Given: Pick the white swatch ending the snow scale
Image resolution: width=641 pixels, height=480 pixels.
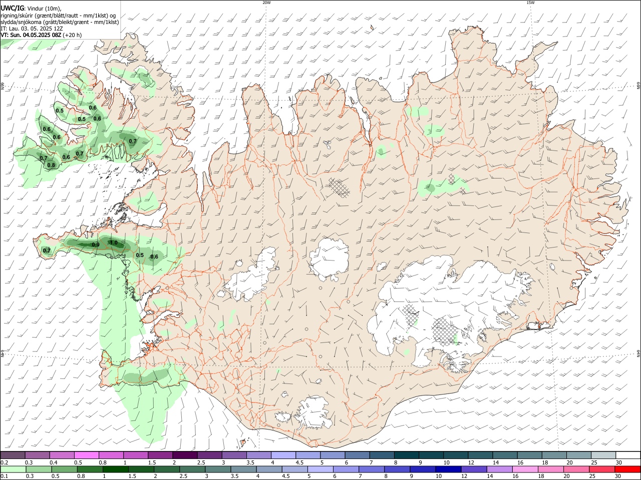Looking at the screenshot, I should [627, 455].
